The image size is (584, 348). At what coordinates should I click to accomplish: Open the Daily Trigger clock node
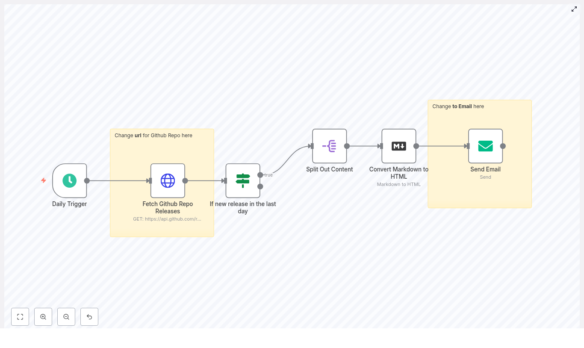coord(70,180)
